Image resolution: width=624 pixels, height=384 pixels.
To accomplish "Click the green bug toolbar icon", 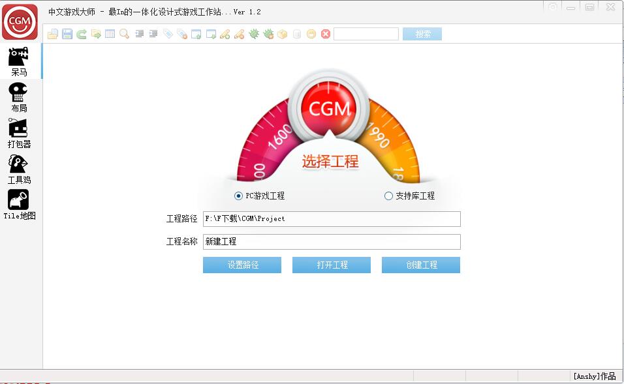I will point(253,34).
